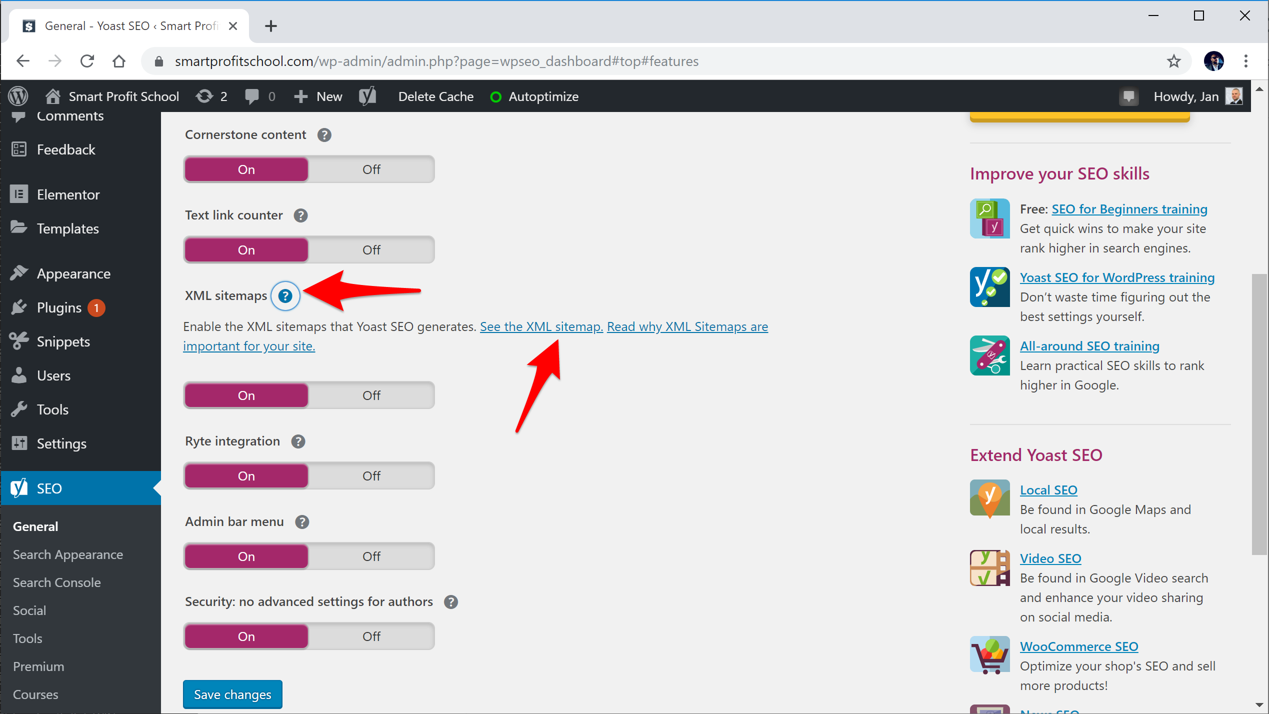
Task: Go back in the browser
Action: (23, 61)
